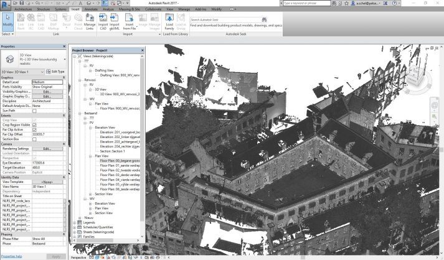This screenshot has height=260, width=444.
Task: Open the Architecture ribbon tab
Action: pyautogui.click(x=24, y=9)
